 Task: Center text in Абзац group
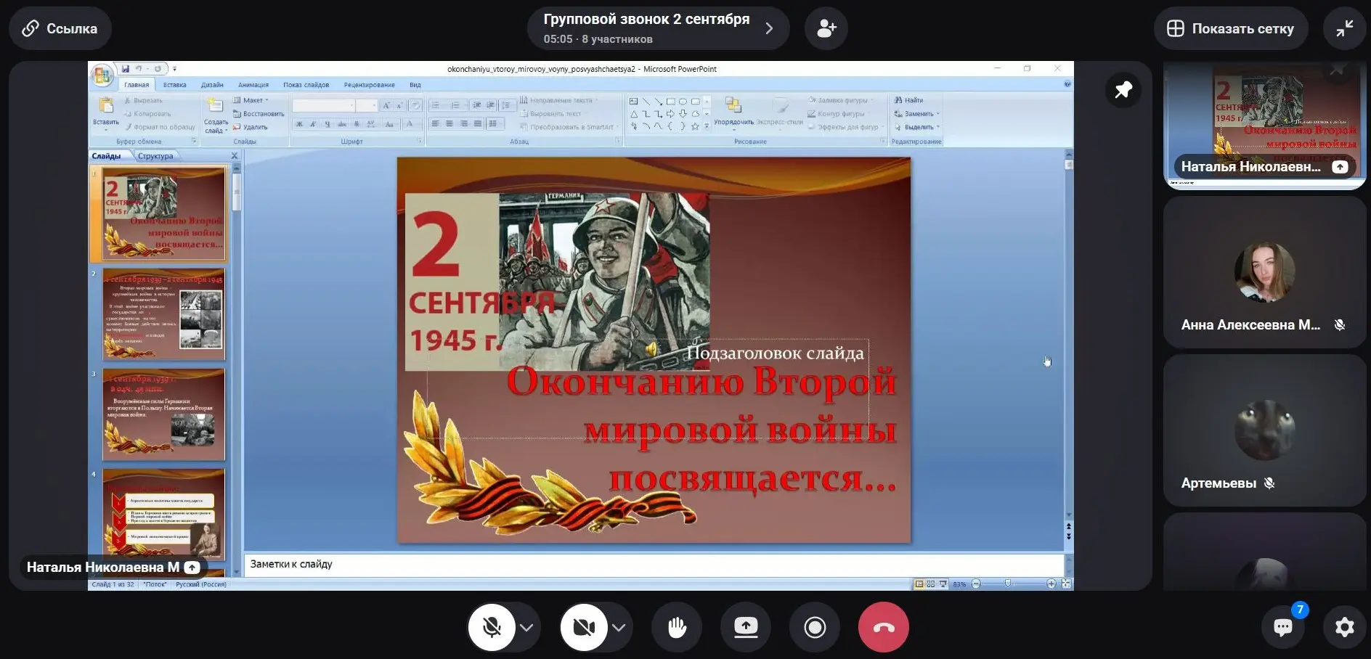point(449,124)
